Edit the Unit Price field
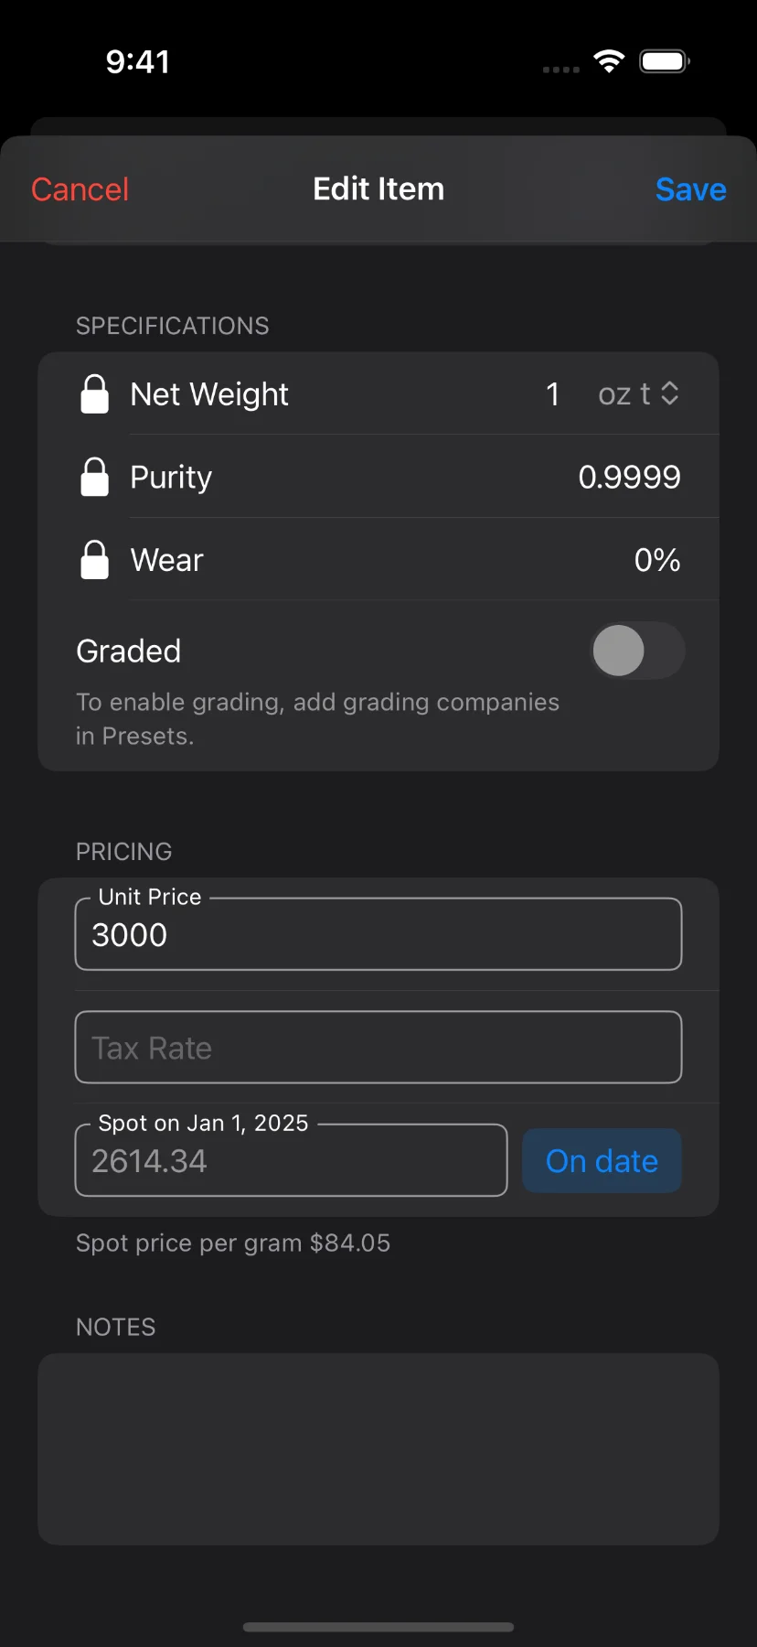This screenshot has width=757, height=1647. click(x=378, y=935)
